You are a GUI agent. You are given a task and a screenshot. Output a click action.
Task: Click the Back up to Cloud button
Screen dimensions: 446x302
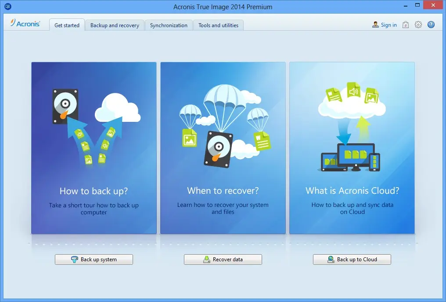click(352, 259)
